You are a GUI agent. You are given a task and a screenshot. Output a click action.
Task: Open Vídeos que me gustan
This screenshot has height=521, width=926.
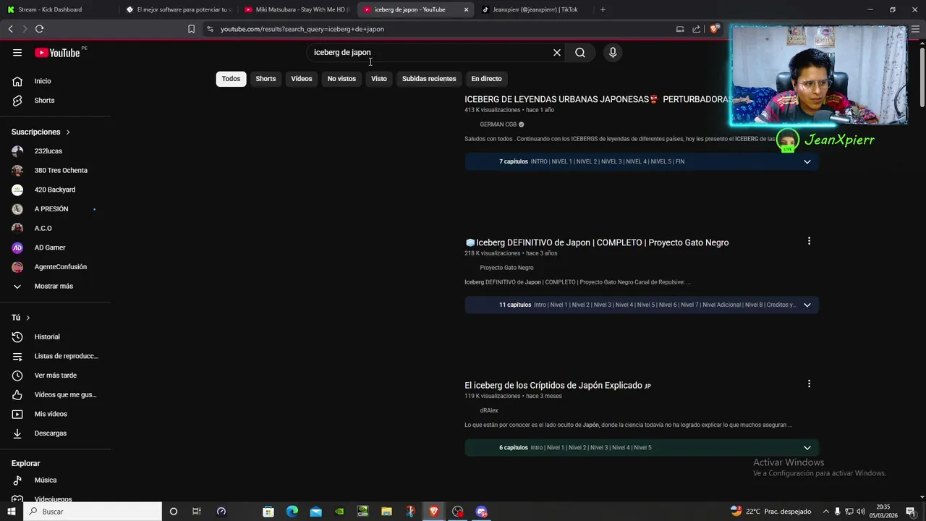(56, 394)
